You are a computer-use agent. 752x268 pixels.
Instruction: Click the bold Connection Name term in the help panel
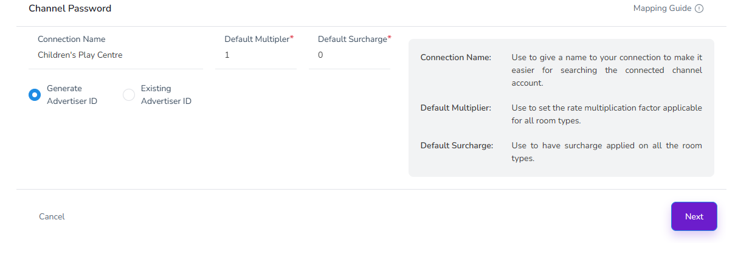coord(455,58)
